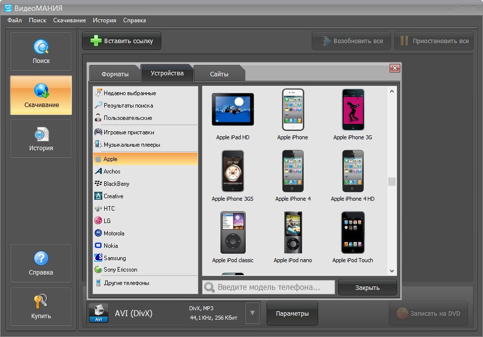Choose the Apple iPod Touch device

tap(353, 237)
